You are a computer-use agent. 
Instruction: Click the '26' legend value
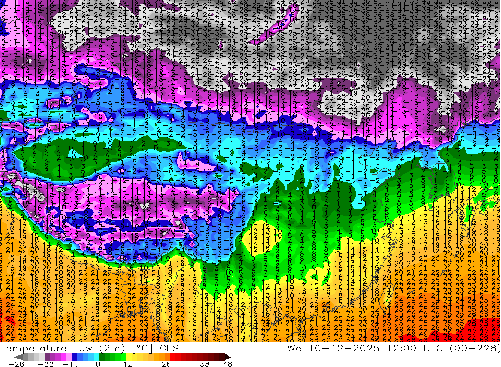[x=166, y=364]
